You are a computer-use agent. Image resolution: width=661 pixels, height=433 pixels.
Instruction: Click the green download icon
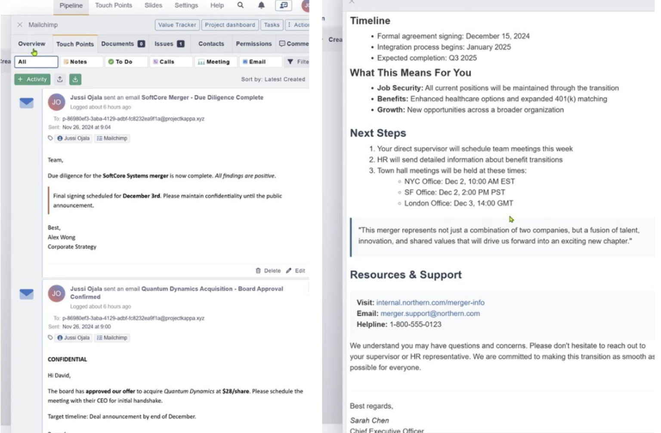(75, 79)
